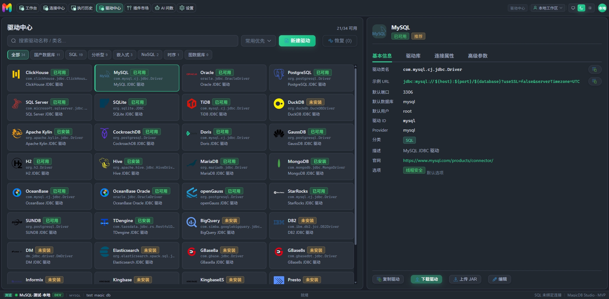
Task: Open 设置 settings page
Action: [x=187, y=8]
